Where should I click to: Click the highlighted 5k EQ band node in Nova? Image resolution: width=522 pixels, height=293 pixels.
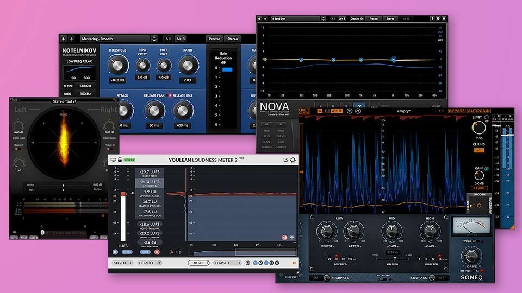tap(394, 60)
